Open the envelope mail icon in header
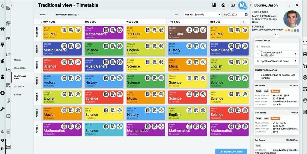307x154 pixels. pos(233,5)
